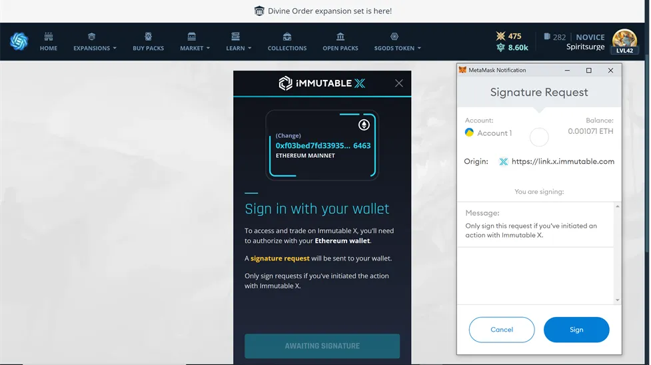Image resolution: width=651 pixels, height=365 pixels.
Task: Click the Home nav icon
Action: [49, 37]
